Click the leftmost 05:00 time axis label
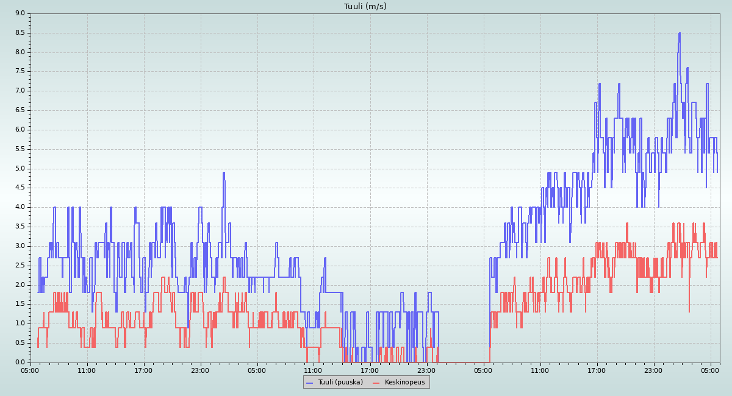732x396 pixels. [x=30, y=370]
